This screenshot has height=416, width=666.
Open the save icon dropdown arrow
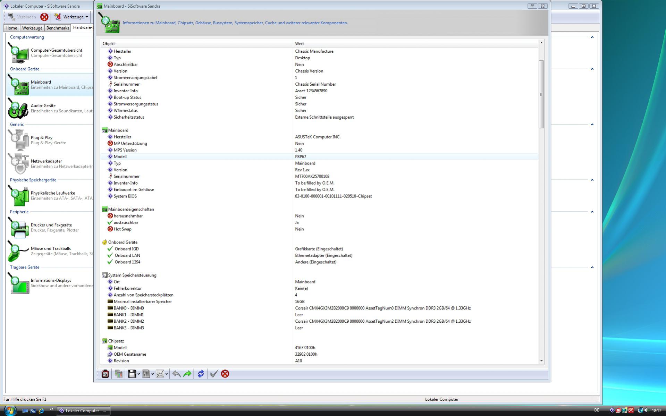(138, 374)
